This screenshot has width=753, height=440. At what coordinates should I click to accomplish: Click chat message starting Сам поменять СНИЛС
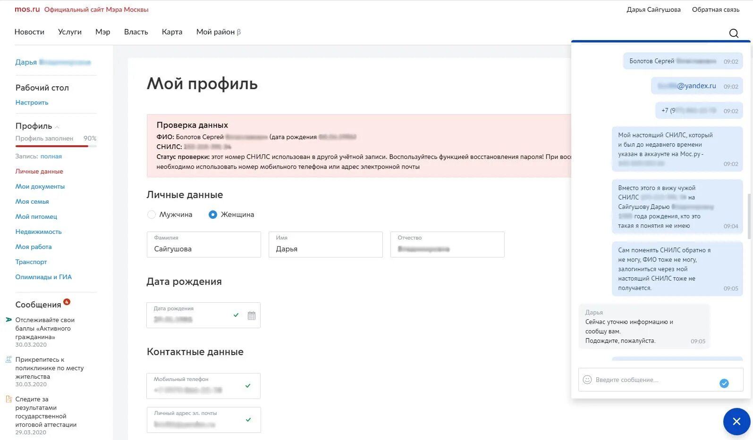coord(677,269)
